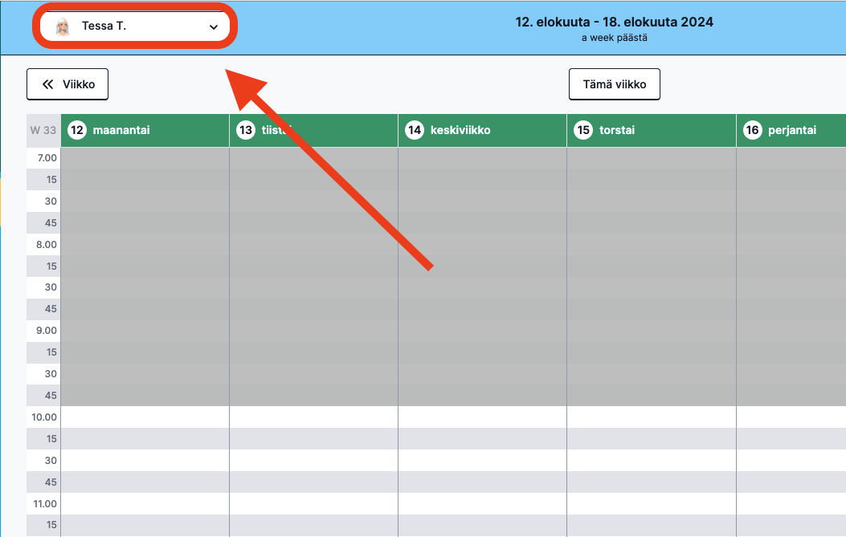Click the 11.00 time label

(x=45, y=503)
